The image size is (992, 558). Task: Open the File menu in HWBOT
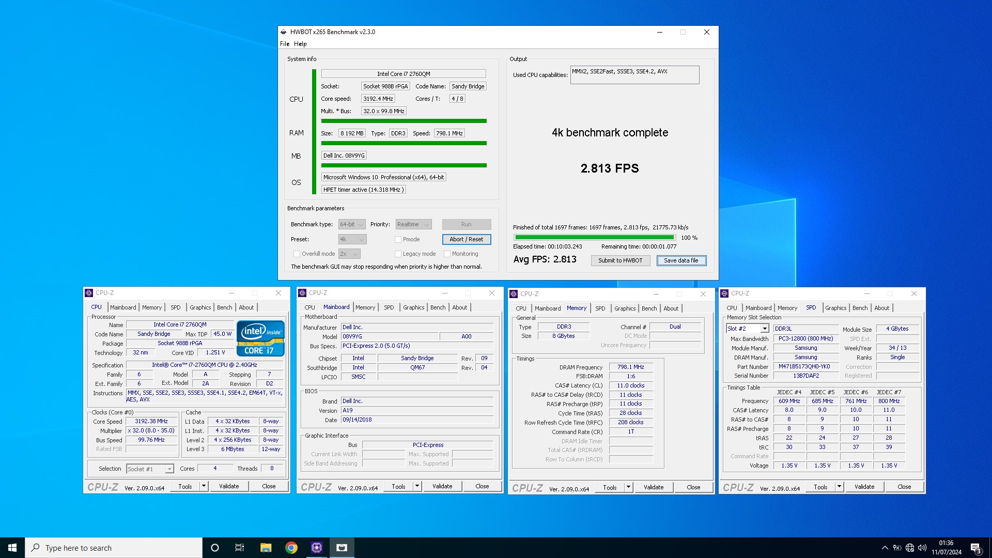(285, 44)
